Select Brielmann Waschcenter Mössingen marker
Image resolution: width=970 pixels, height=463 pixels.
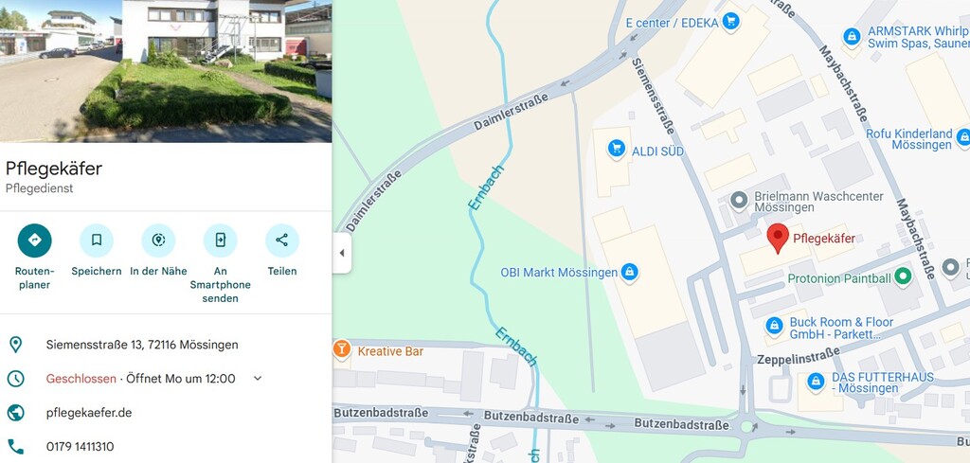click(739, 201)
